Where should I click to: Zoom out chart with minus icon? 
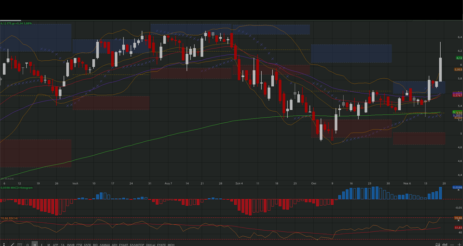[x=452, y=245]
